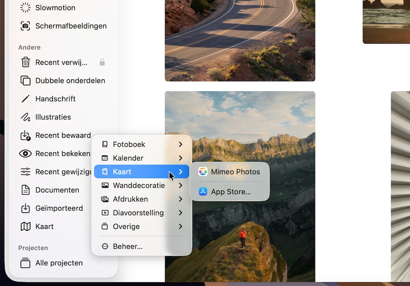The height and width of the screenshot is (286, 410).
Task: Expand the Afdrukken submenu chevron
Action: point(180,199)
